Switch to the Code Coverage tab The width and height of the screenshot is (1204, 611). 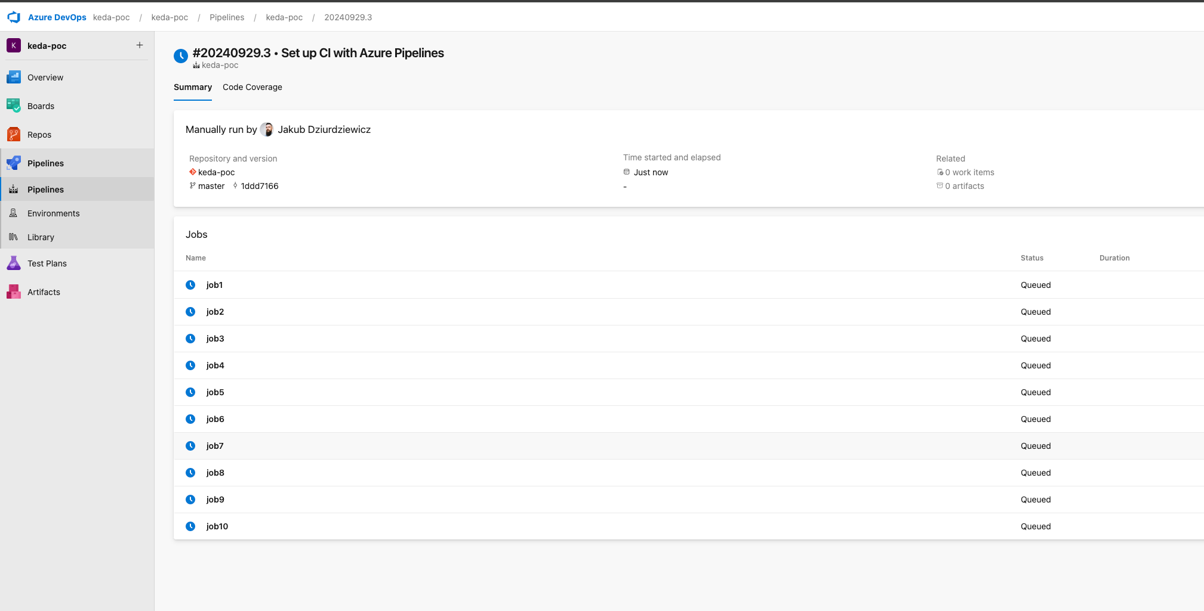pyautogui.click(x=252, y=87)
